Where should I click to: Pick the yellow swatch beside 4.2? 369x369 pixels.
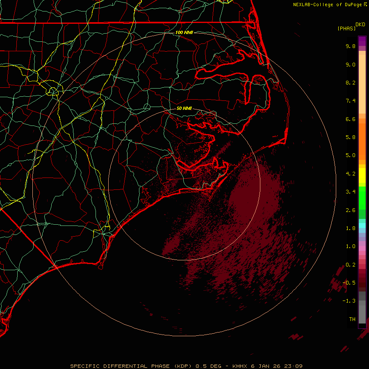tap(362, 175)
